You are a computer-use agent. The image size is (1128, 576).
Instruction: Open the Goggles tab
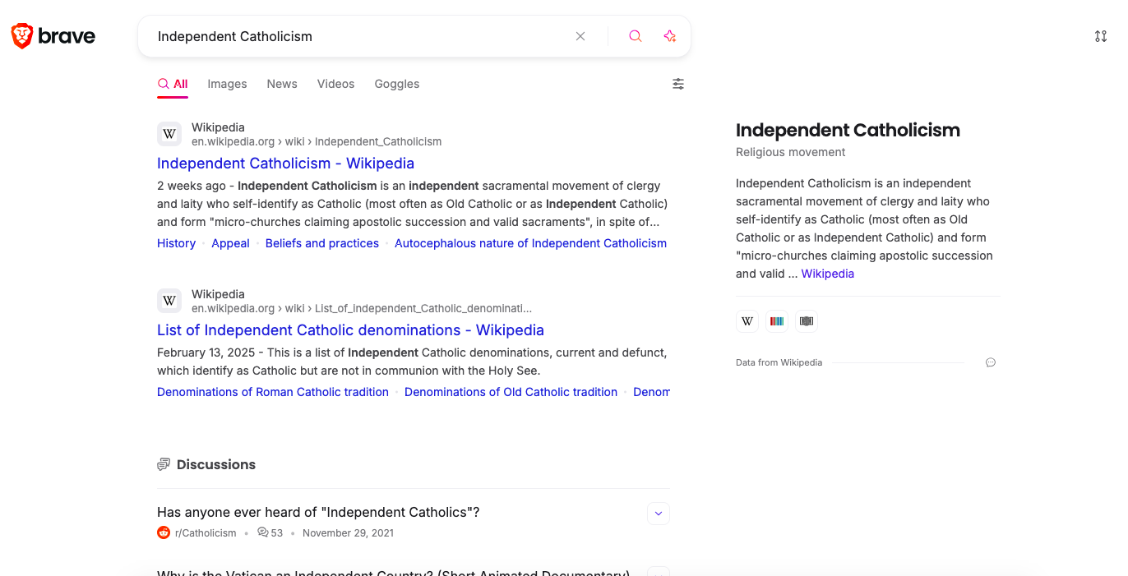click(397, 84)
